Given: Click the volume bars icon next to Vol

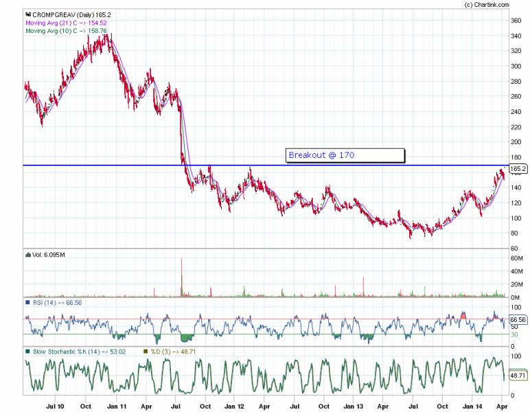Looking at the screenshot, I should coord(27,255).
